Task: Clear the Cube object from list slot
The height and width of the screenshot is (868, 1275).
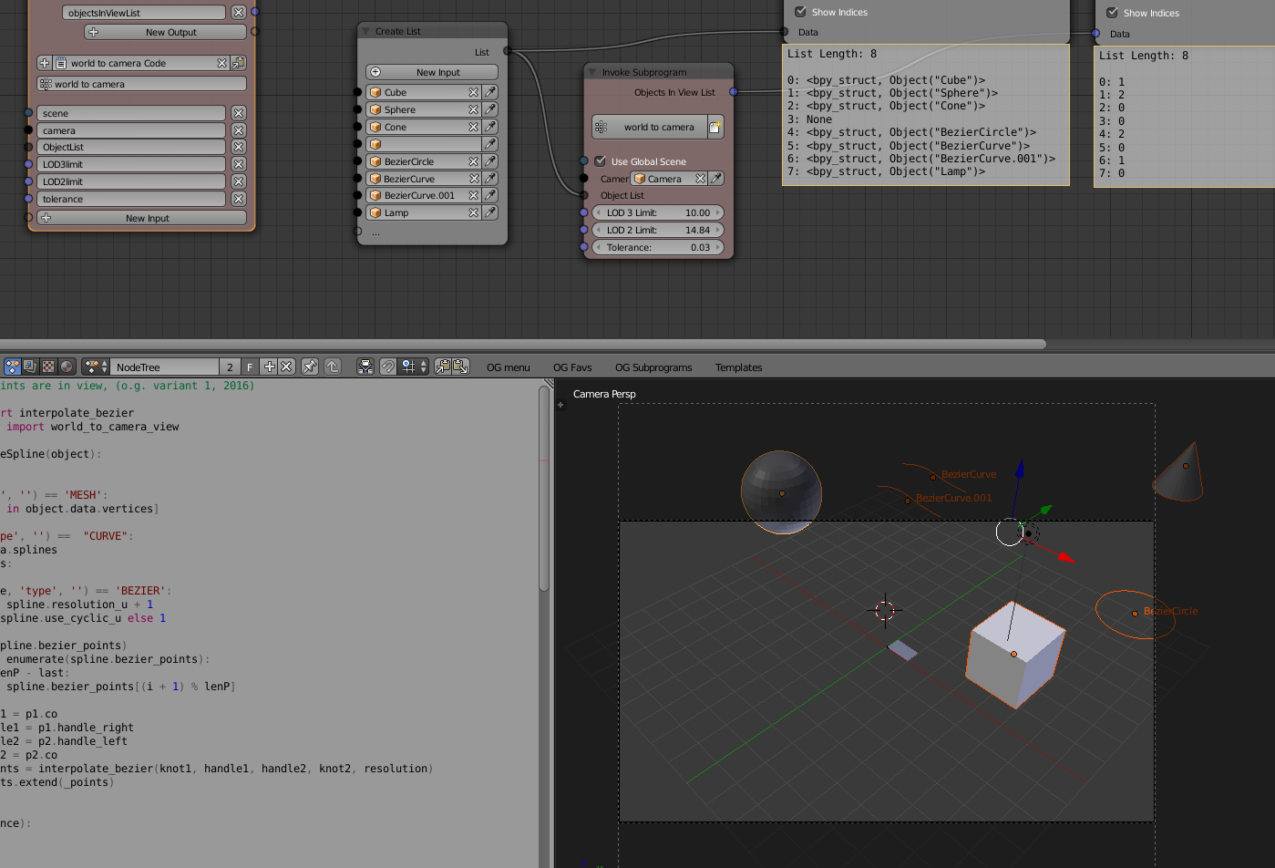Action: pos(474,92)
